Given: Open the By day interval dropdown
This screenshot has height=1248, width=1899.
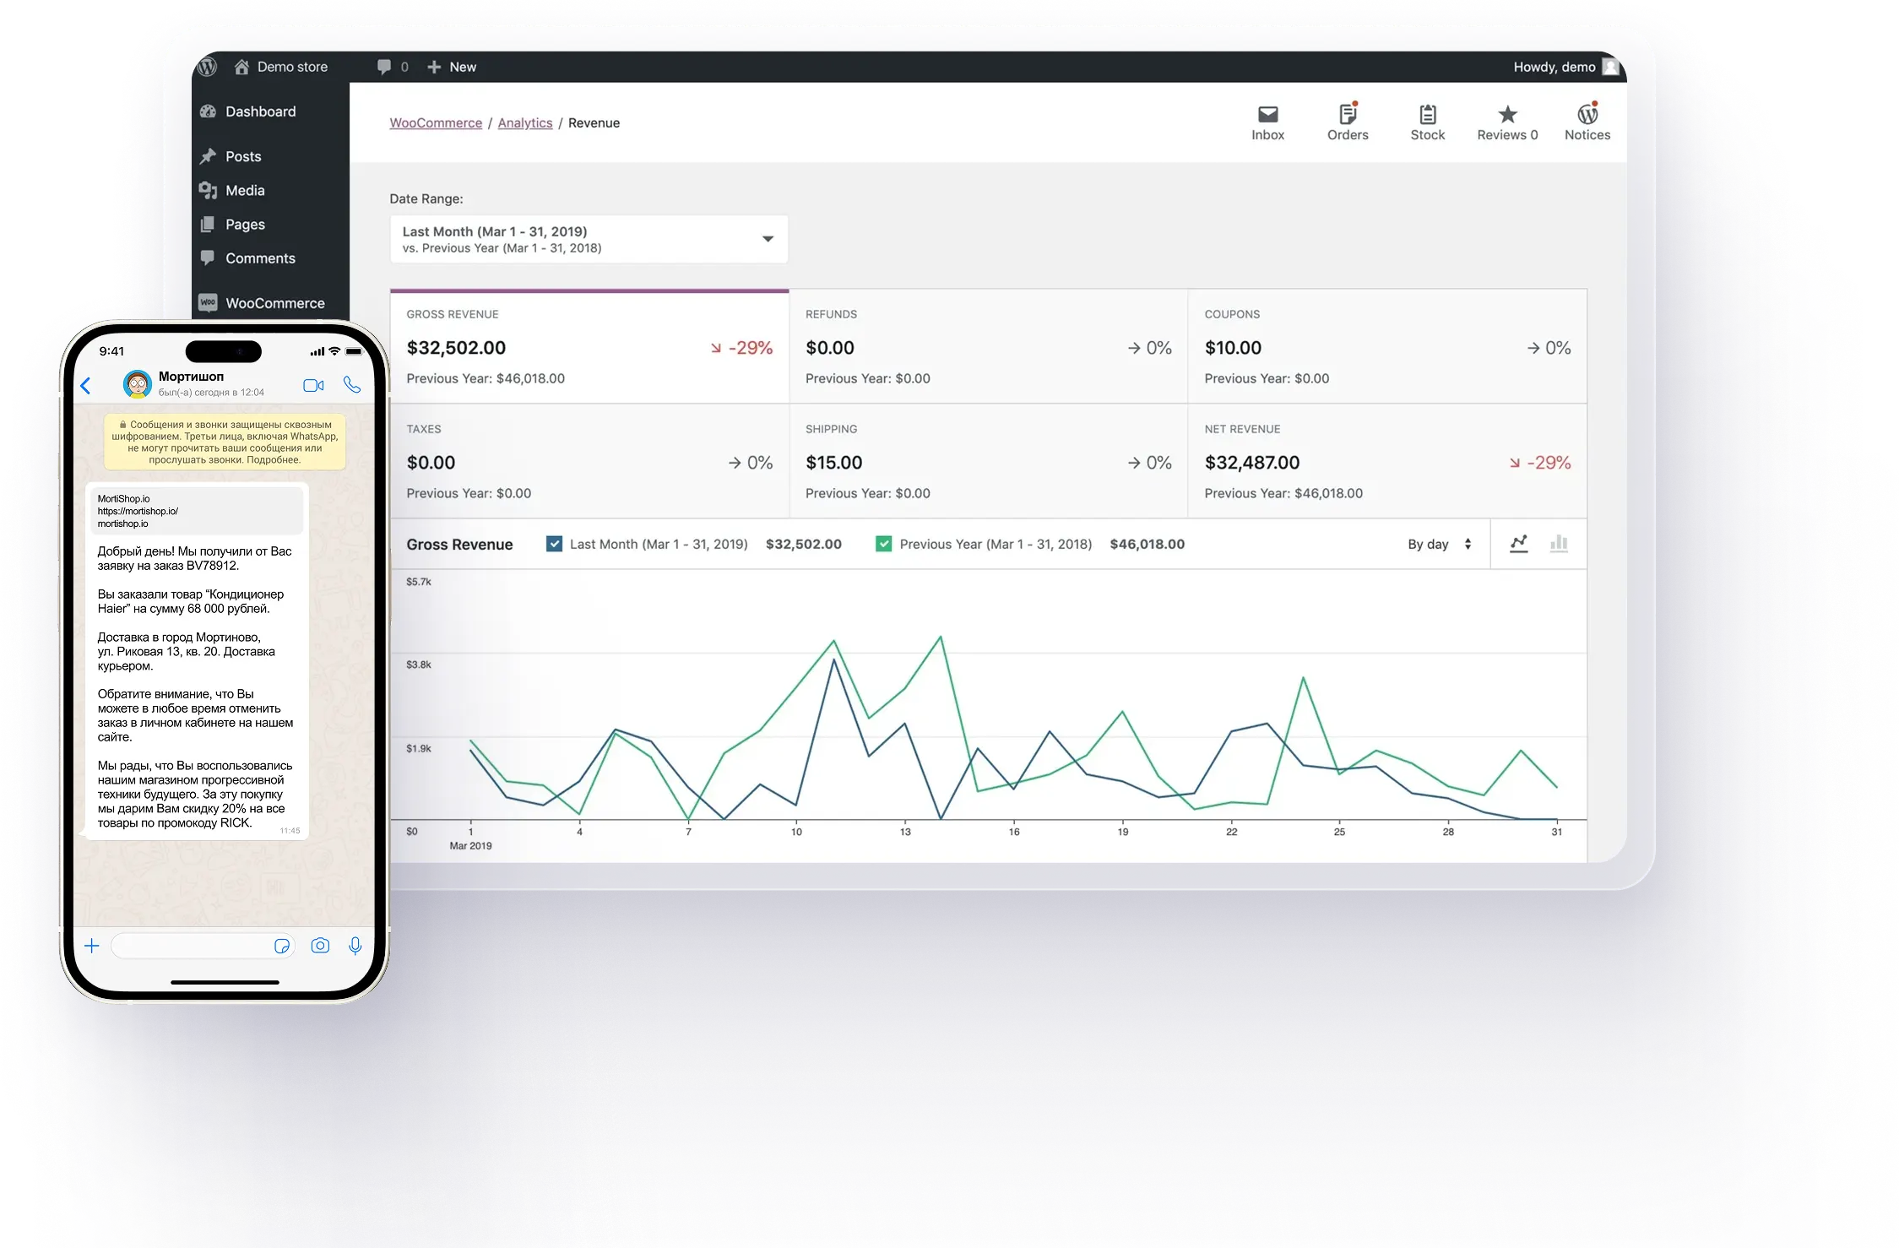Looking at the screenshot, I should click(1440, 545).
